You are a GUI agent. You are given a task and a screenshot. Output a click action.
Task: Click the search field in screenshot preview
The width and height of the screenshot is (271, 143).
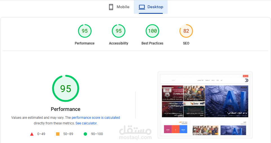point(168,80)
